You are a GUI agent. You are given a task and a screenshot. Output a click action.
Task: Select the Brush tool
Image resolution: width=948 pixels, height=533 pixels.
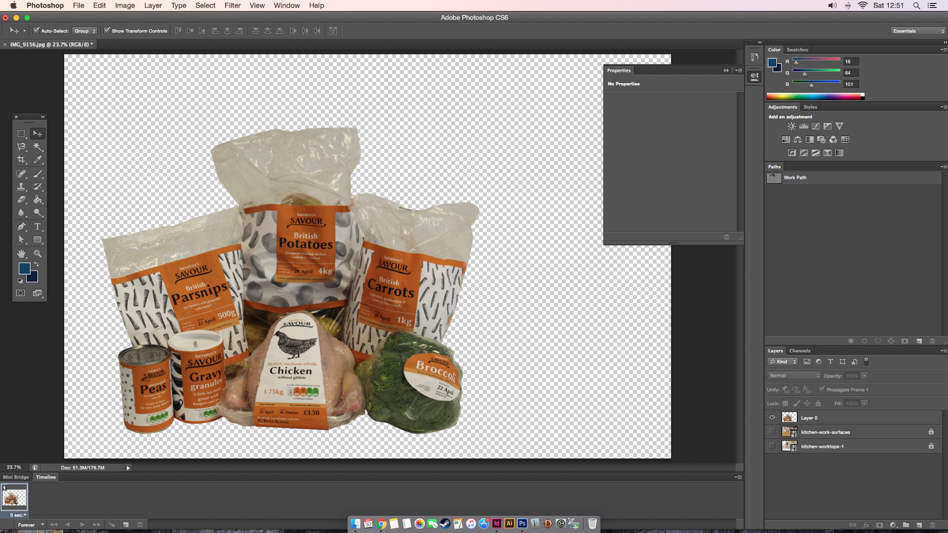(37, 174)
